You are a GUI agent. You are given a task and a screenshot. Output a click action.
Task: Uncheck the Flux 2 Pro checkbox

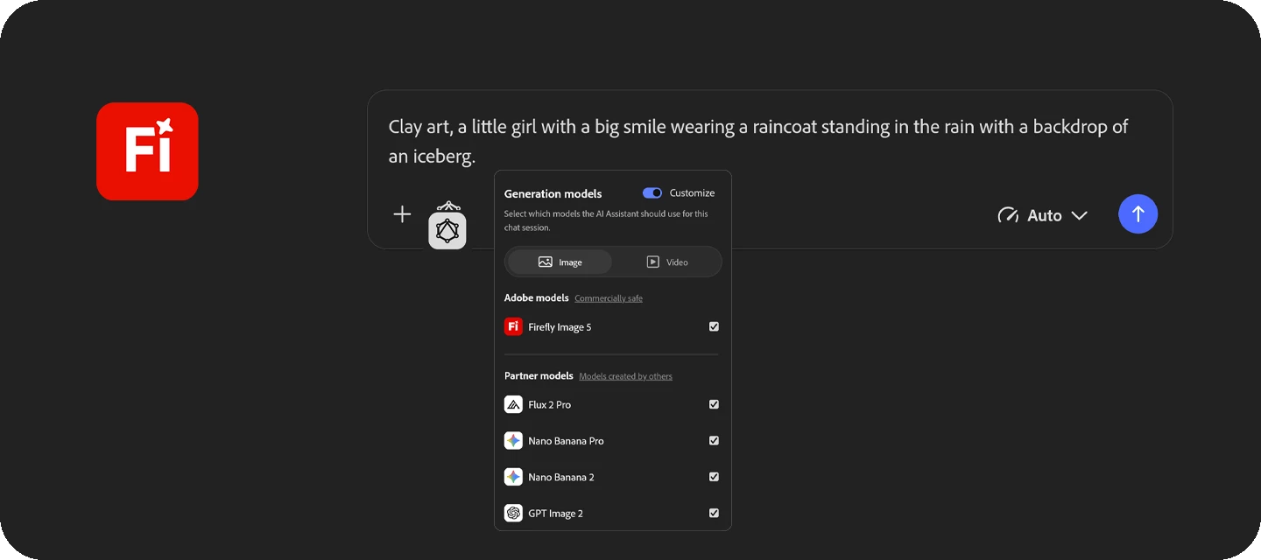(714, 404)
